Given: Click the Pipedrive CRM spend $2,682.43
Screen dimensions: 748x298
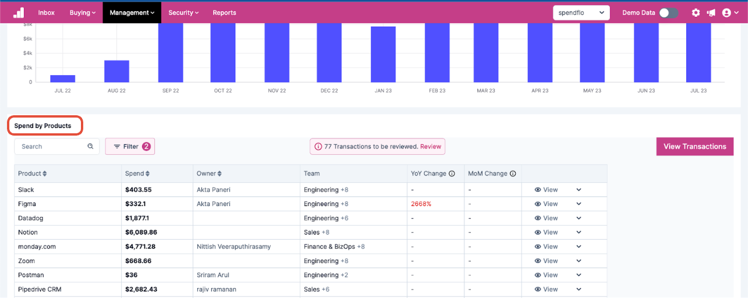Looking at the screenshot, I should (x=141, y=289).
